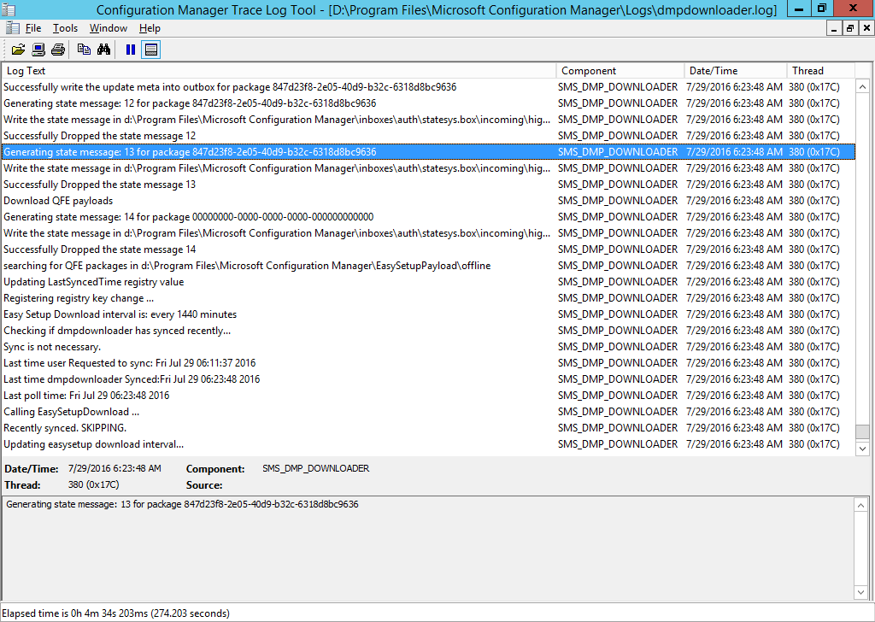Select row 'Last time dmpdownloader Synced'
Screen dimensions: 875x622
[x=428, y=378]
